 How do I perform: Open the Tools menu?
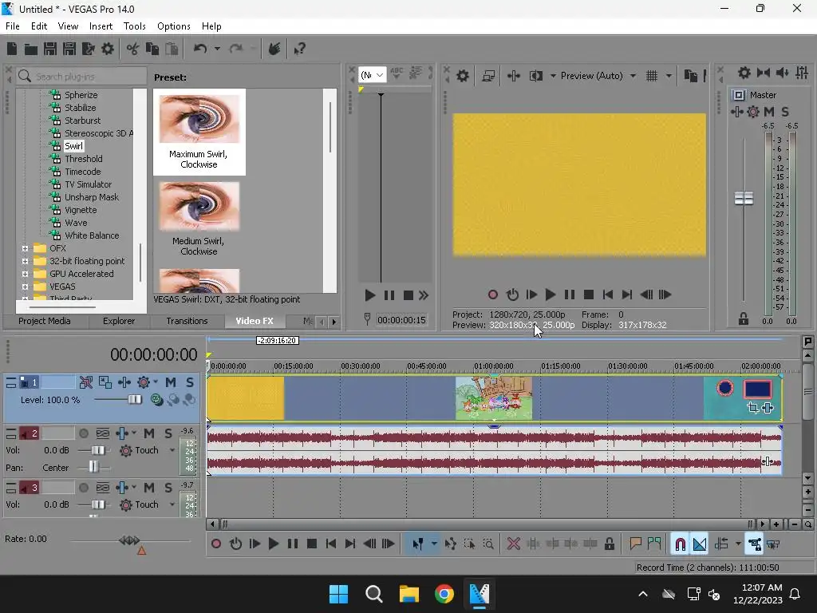click(x=134, y=26)
